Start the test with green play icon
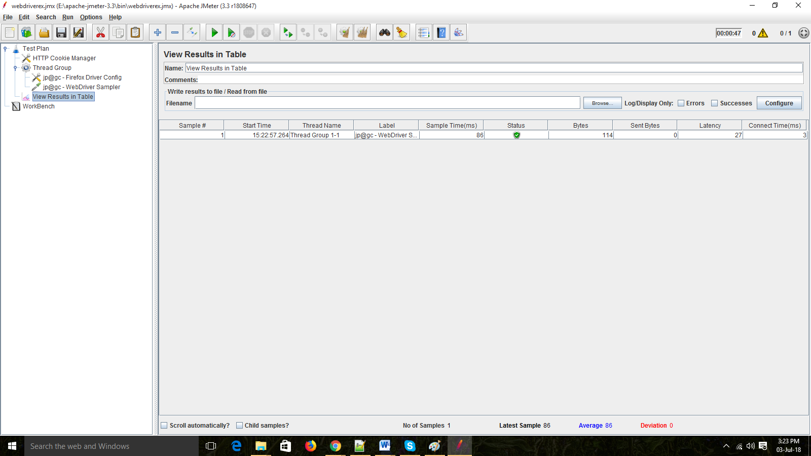The width and height of the screenshot is (811, 456). pos(214,32)
